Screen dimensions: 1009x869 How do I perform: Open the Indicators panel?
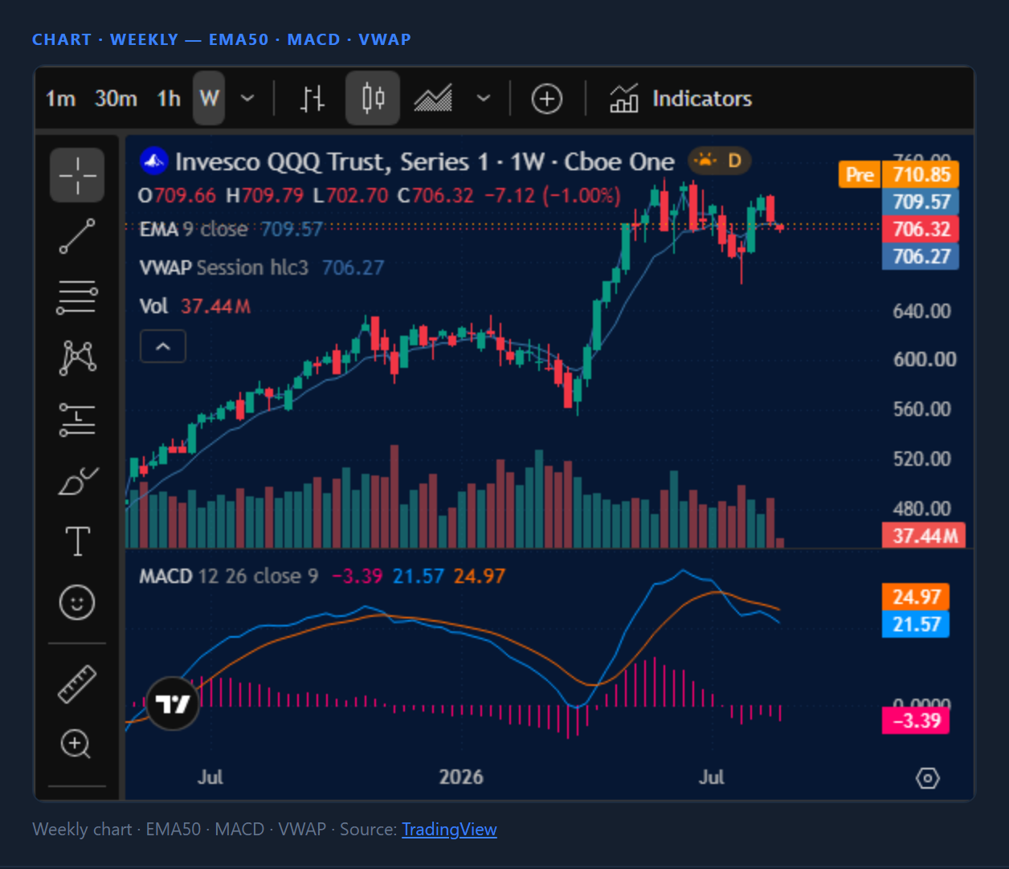pyautogui.click(x=681, y=99)
